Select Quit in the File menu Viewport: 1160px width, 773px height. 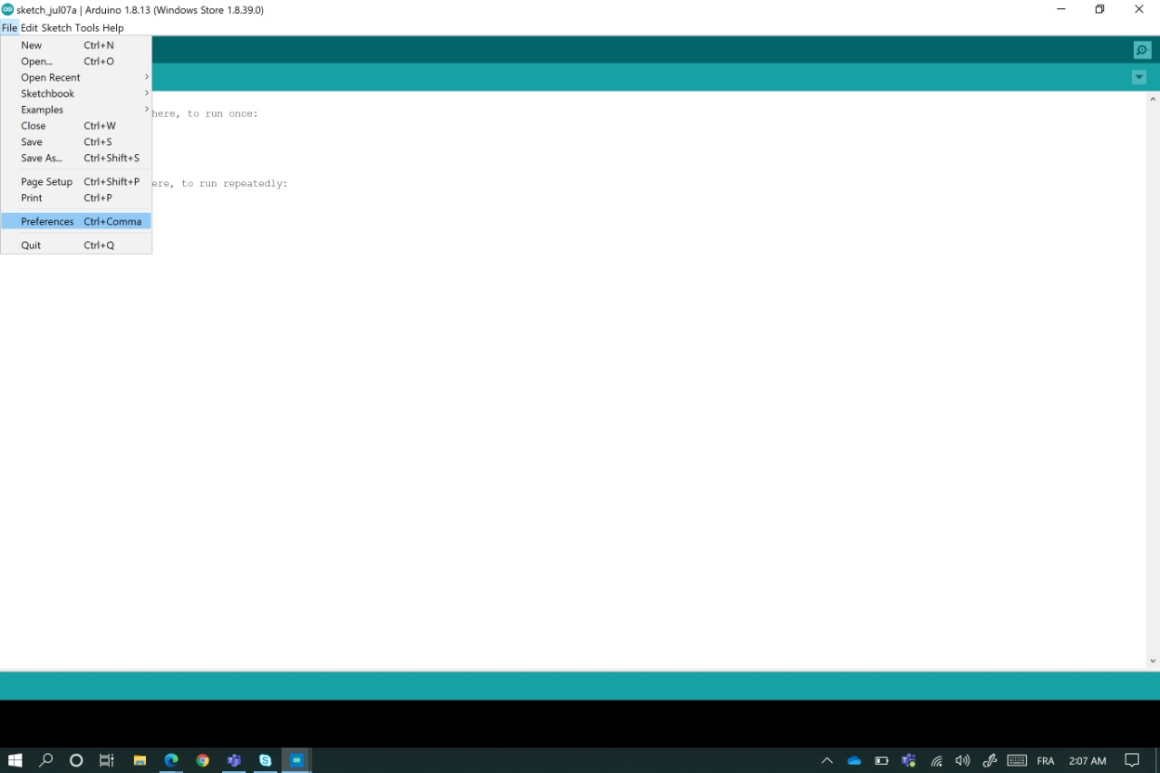(x=76, y=246)
